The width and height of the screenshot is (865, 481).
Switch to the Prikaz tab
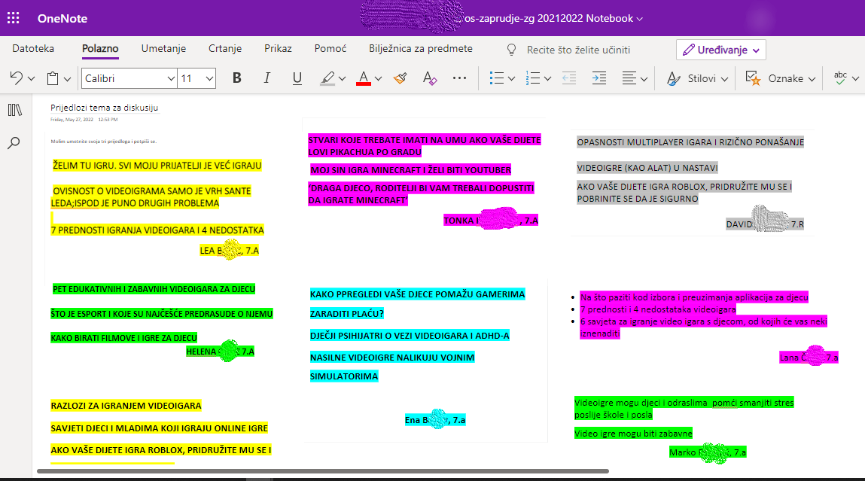pos(278,48)
